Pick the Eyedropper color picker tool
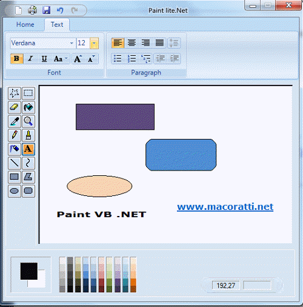 coord(15,121)
